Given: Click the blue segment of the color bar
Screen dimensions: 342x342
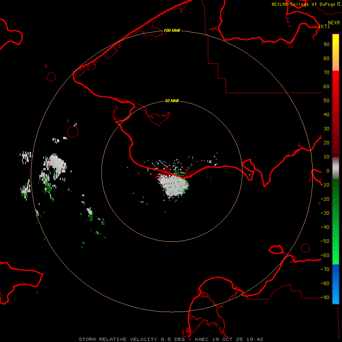Looking at the screenshot, I should 336,284.
